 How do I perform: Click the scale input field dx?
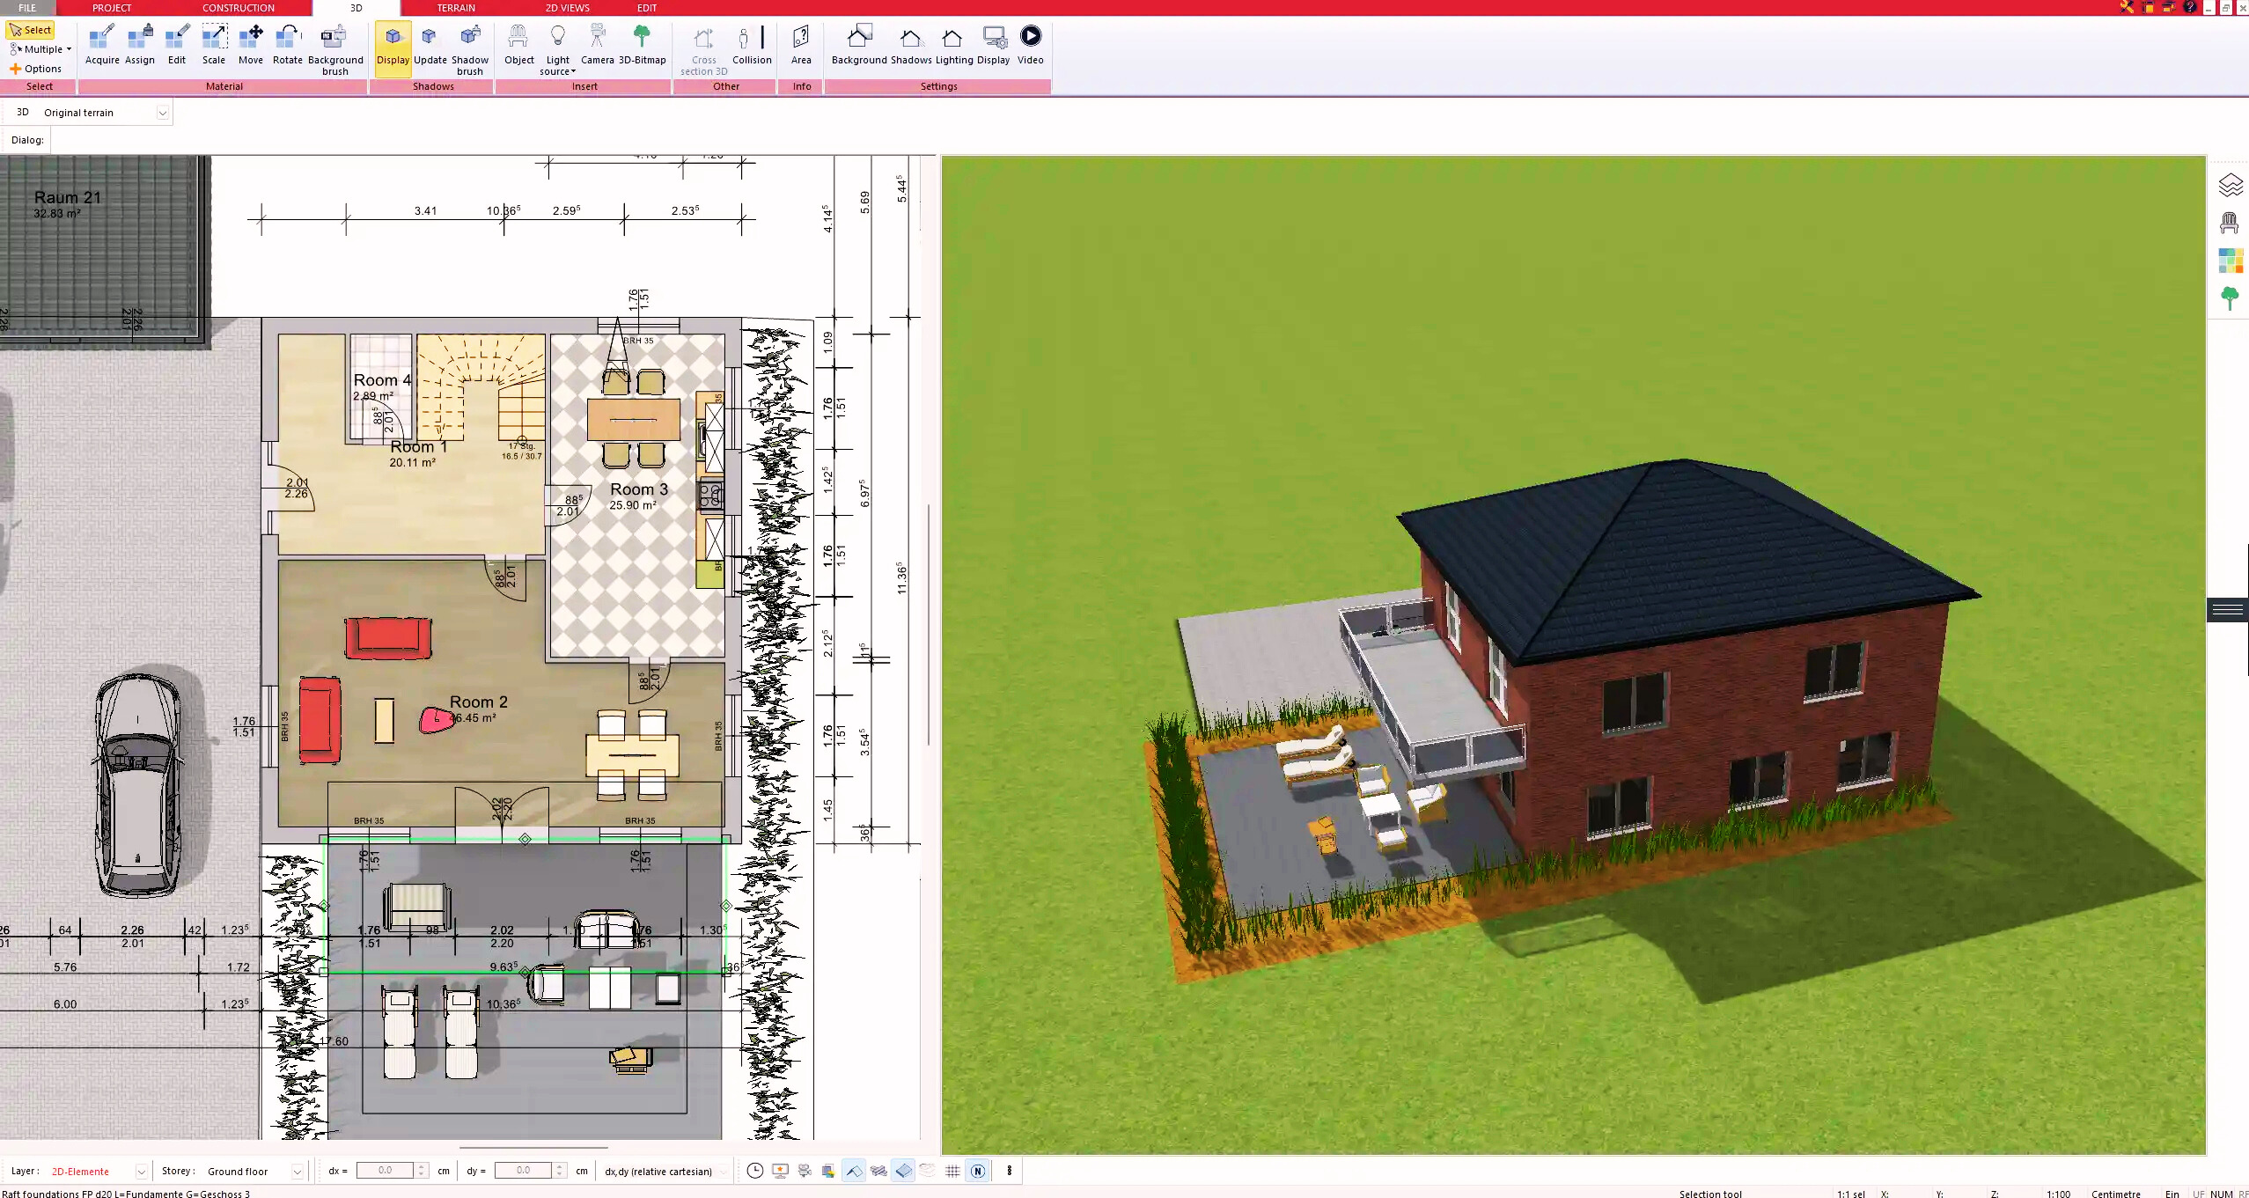point(386,1170)
